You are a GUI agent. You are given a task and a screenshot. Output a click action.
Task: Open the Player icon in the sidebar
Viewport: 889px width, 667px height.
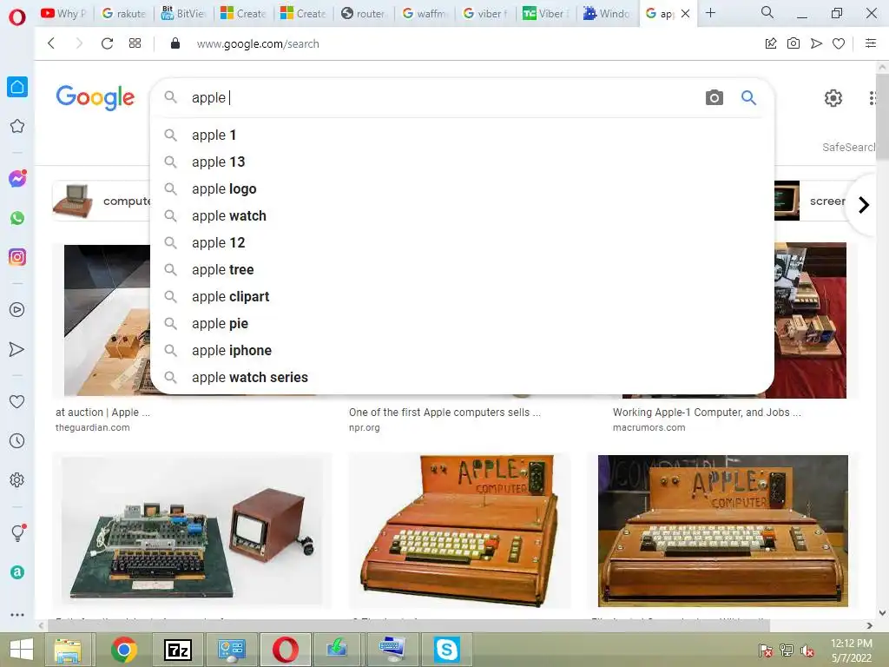[x=17, y=310]
